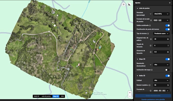Show info for Diagonal máx. de edificio

pyautogui.click(x=151, y=39)
